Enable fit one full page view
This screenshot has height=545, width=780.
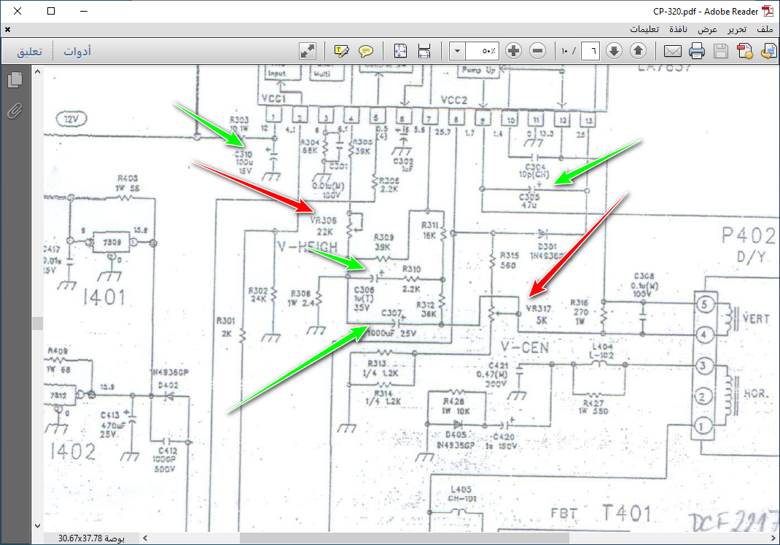[400, 51]
